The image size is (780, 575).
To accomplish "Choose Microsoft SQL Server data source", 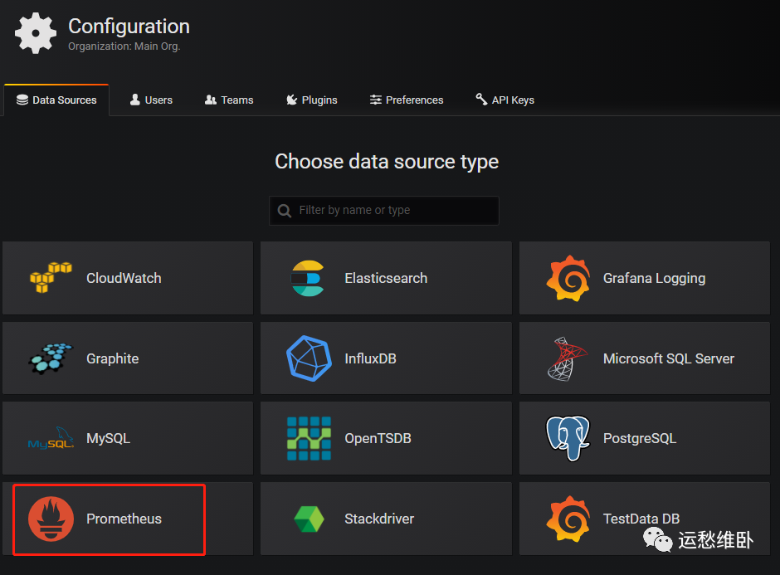I will coord(645,358).
